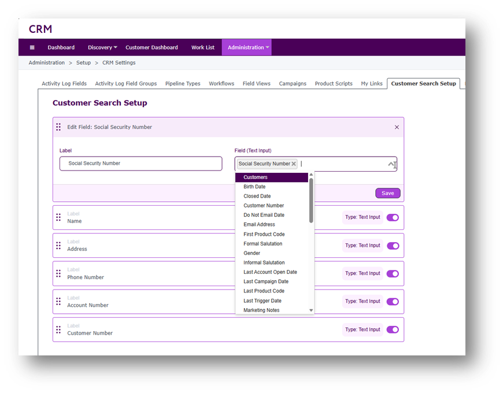
Task: Remove the Social Security Number tag
Action: tap(294, 164)
